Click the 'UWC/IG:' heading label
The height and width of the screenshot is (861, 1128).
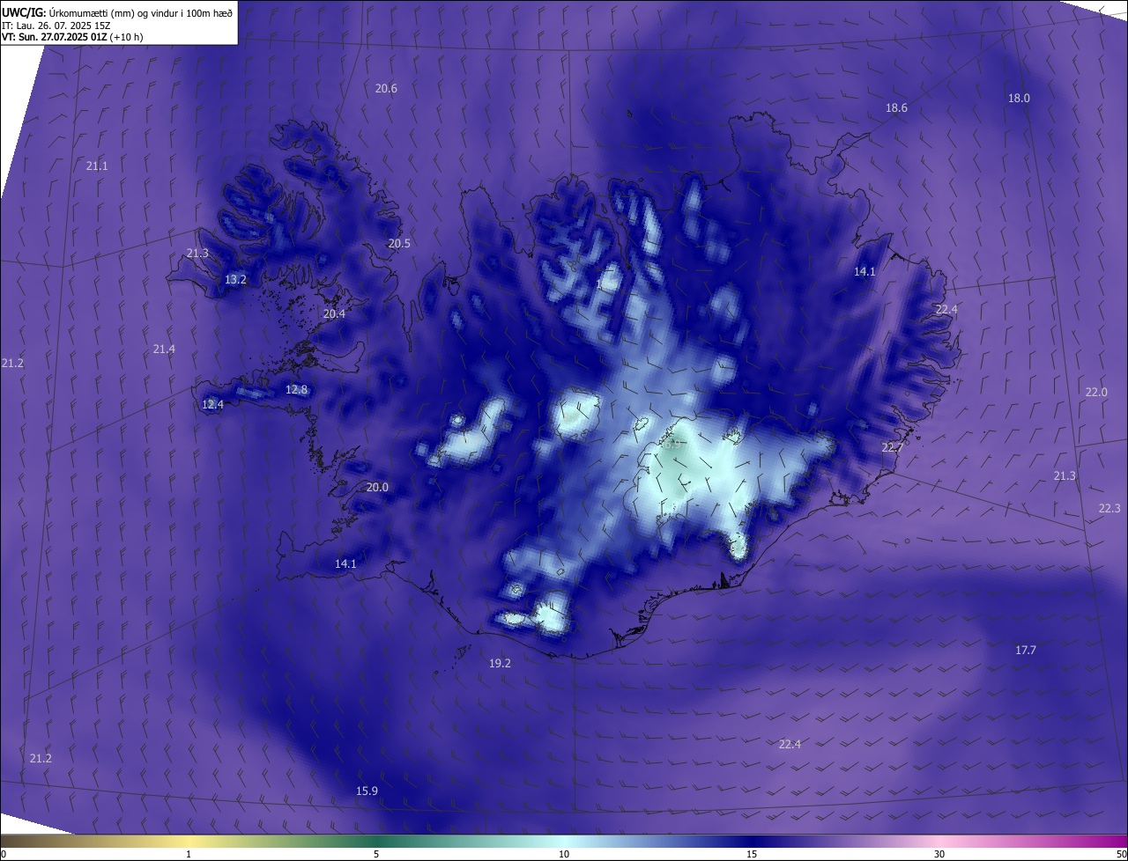[x=25, y=12]
